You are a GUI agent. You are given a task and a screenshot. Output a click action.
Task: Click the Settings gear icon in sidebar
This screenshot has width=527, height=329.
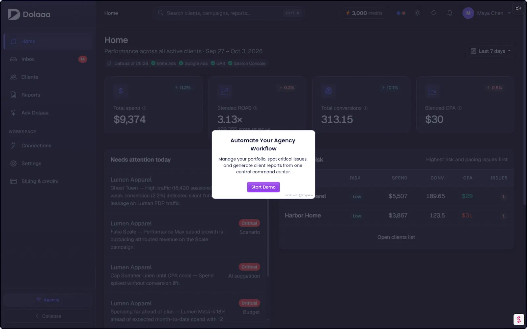[x=13, y=164]
